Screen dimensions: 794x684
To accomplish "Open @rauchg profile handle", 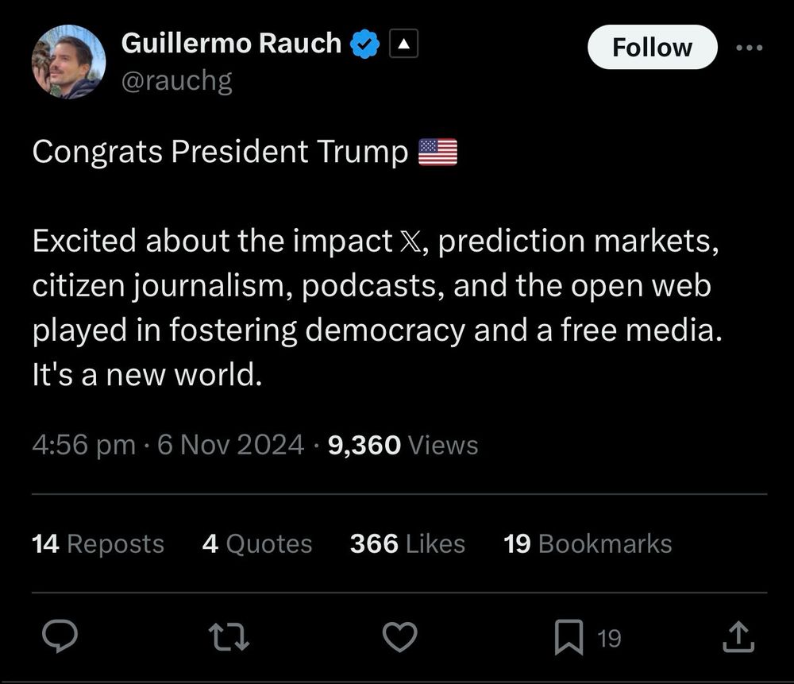I will [x=179, y=80].
